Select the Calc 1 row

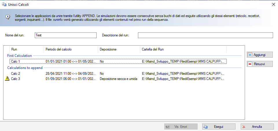point(118,61)
